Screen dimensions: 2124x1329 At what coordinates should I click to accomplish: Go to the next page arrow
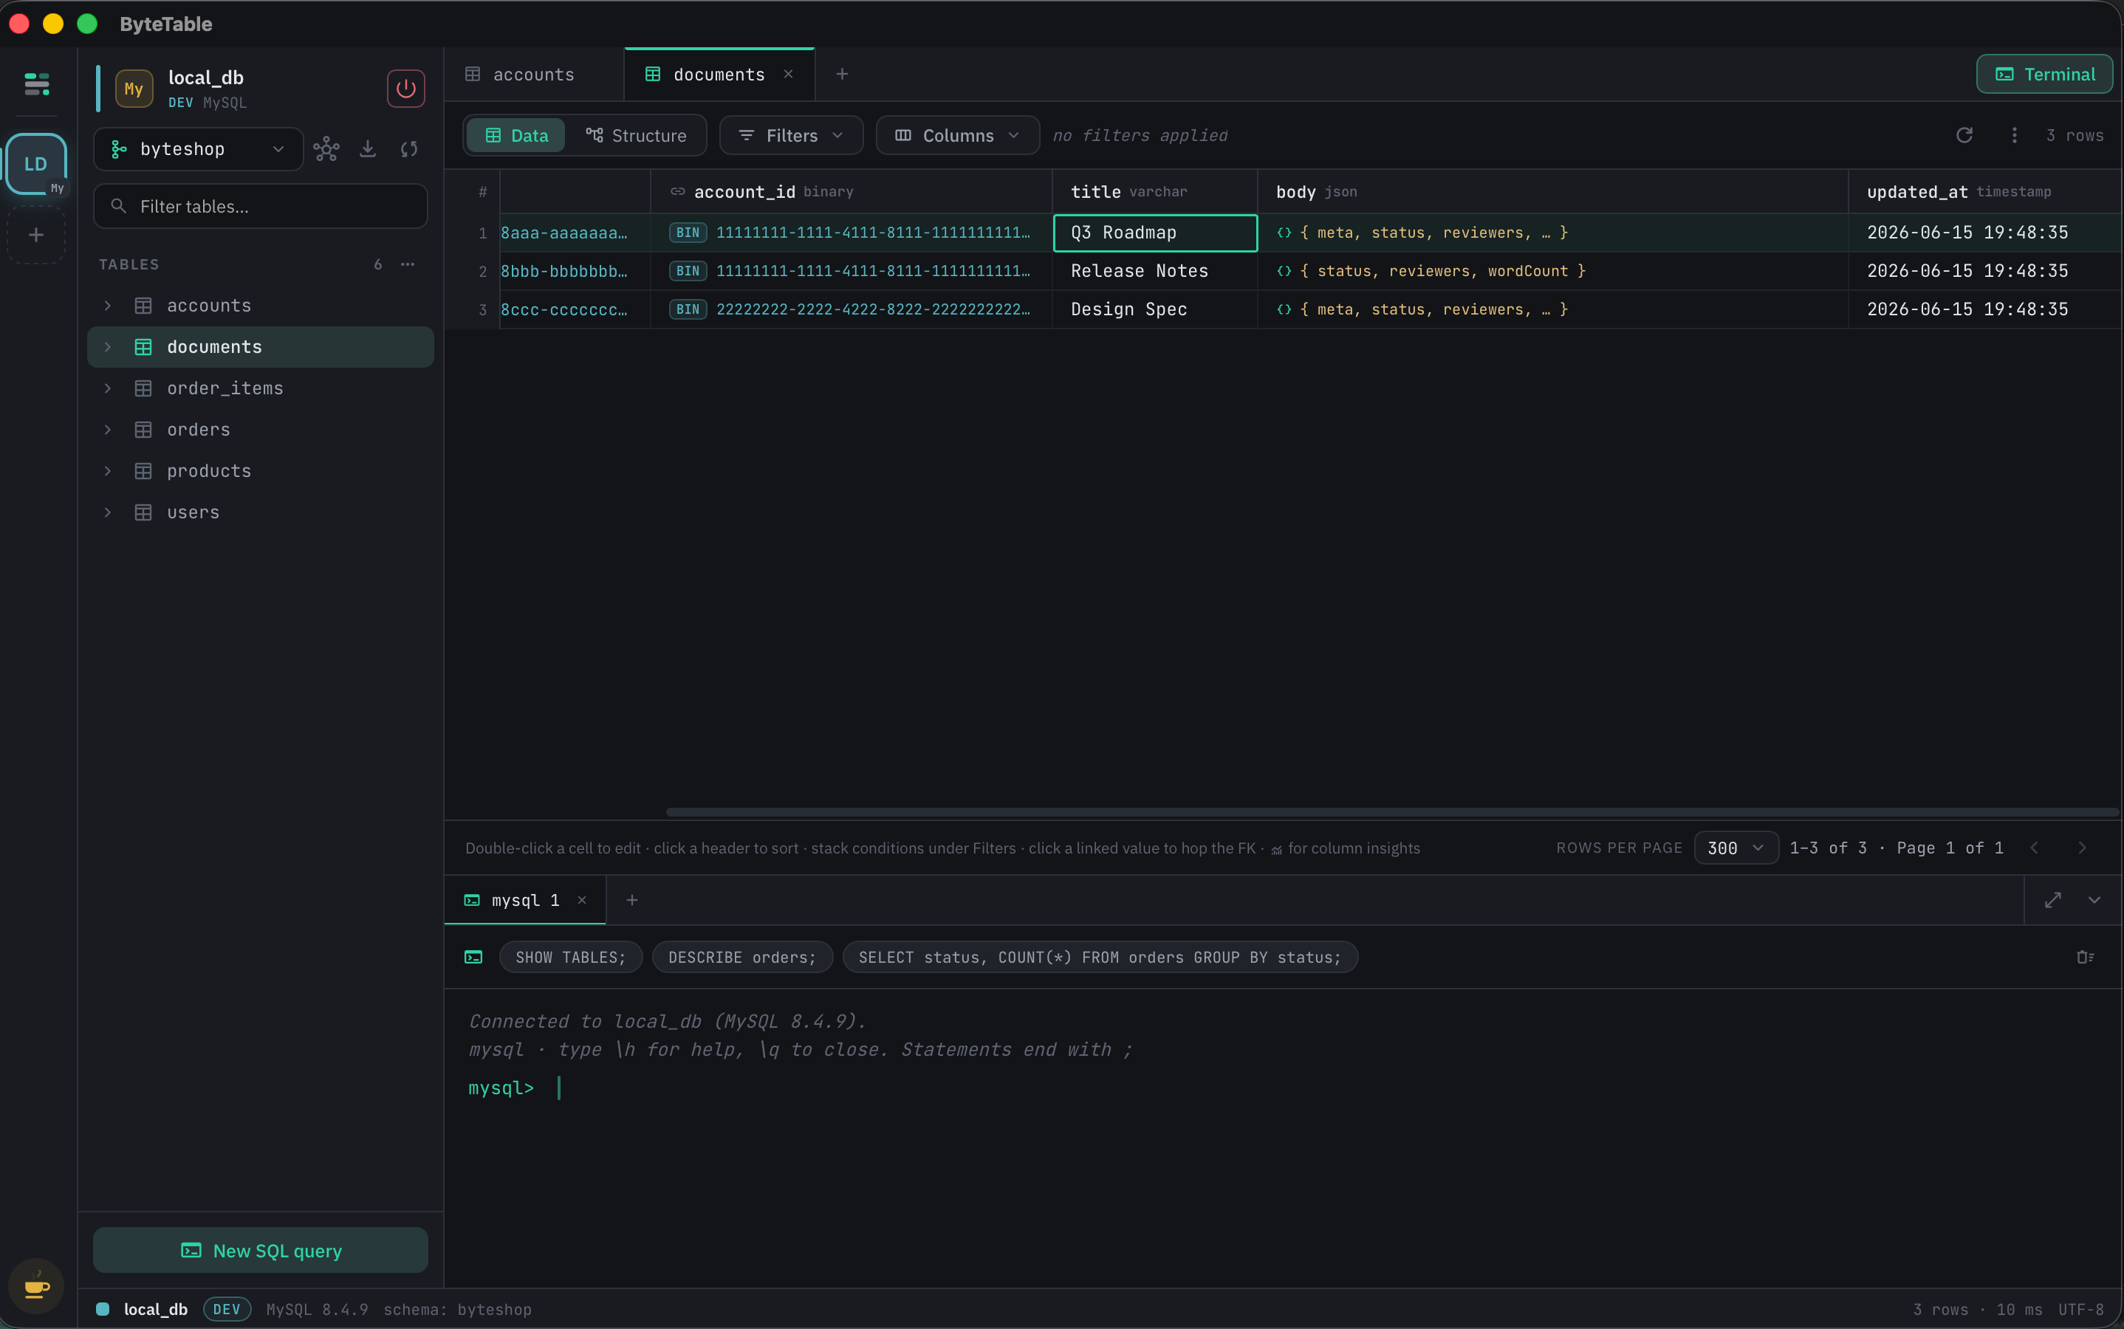click(2082, 848)
